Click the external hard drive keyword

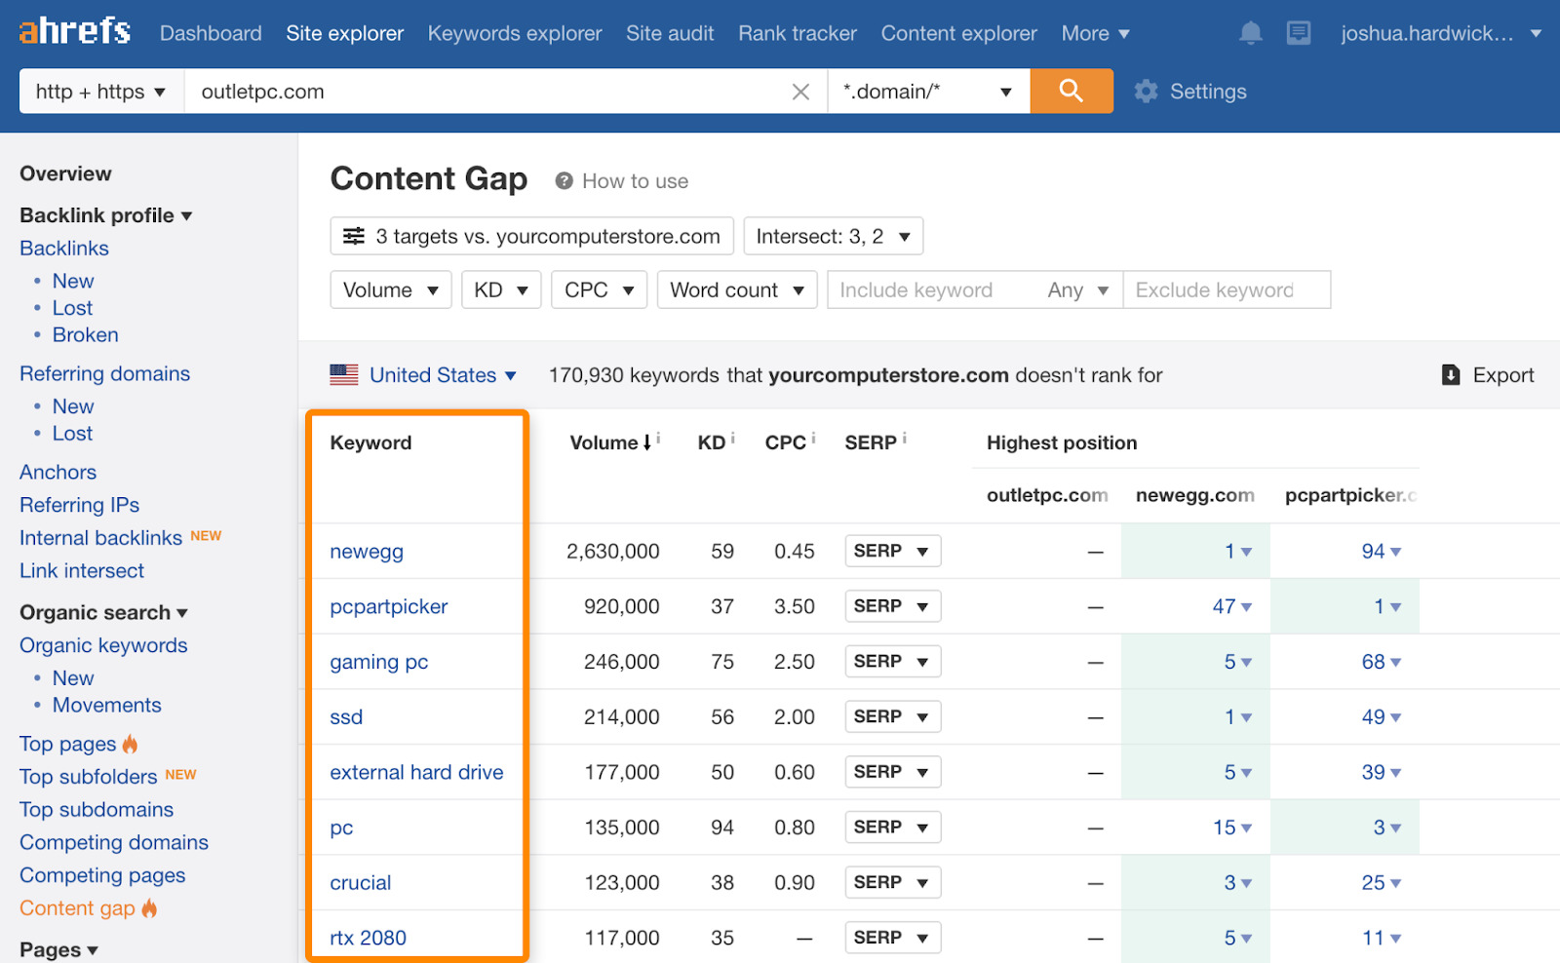[417, 772]
